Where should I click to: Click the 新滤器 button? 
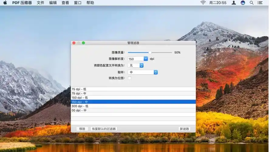[184, 129]
